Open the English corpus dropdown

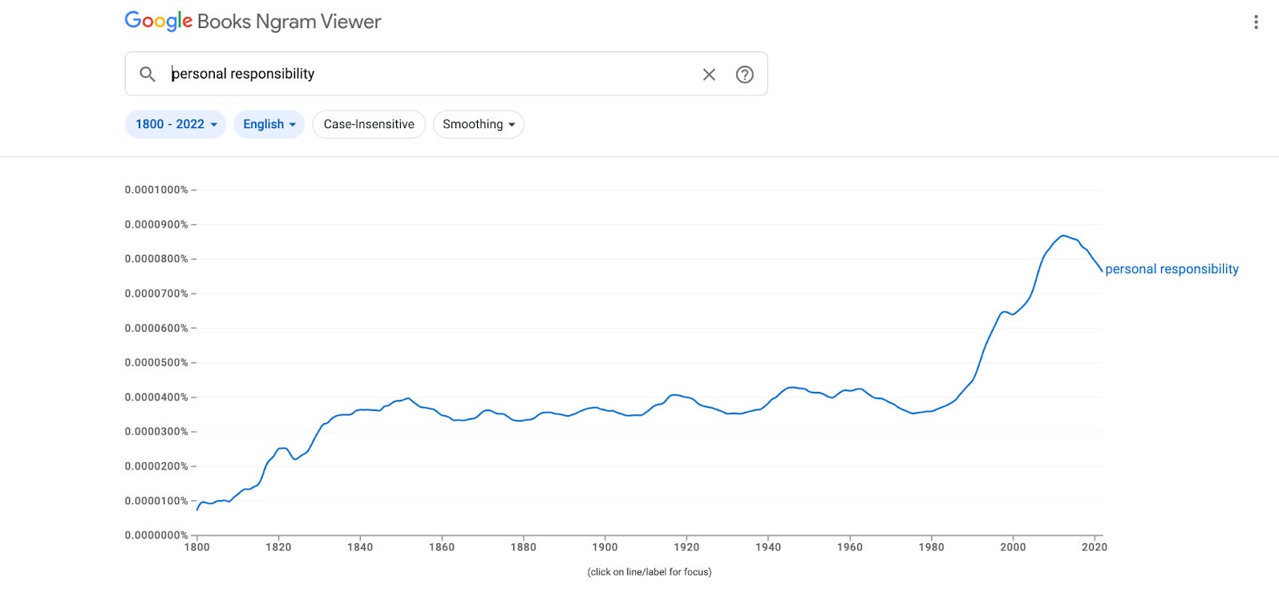269,124
